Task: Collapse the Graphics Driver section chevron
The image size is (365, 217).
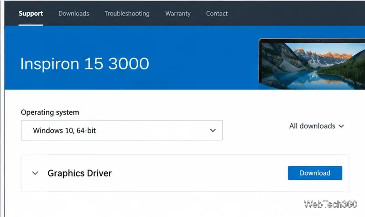Action: tap(35, 173)
